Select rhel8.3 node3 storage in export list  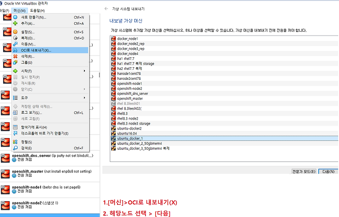224,123
